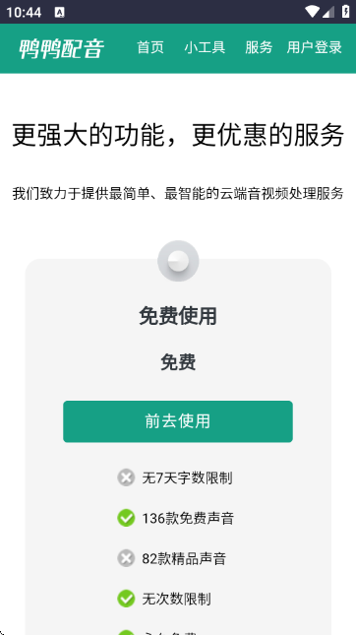The width and height of the screenshot is (356, 635).
Task: Tap the battery status icon
Action: click(346, 12)
